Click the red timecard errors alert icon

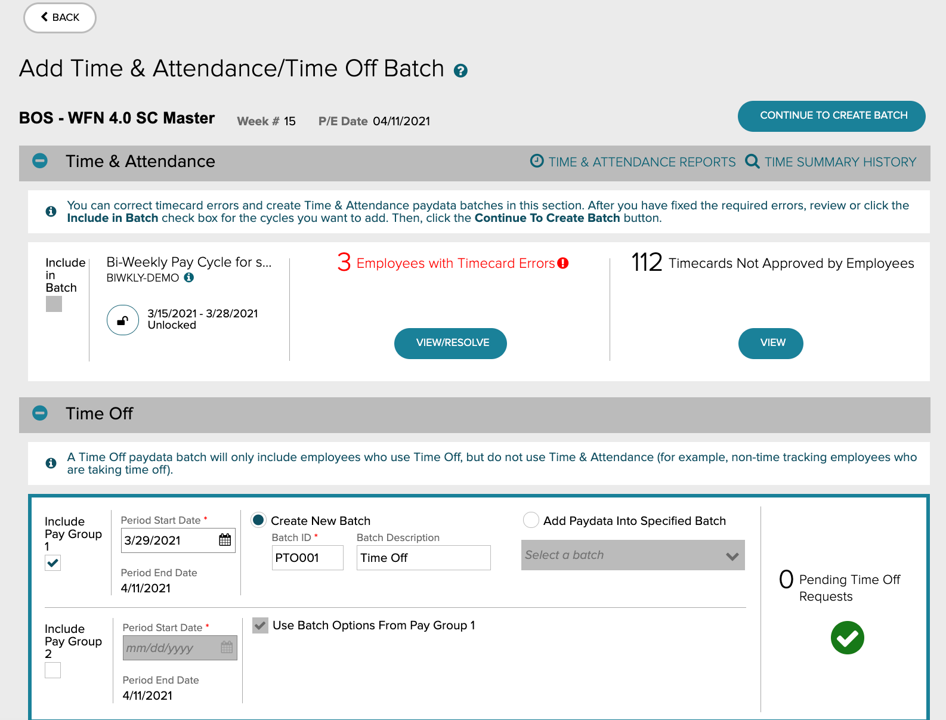click(x=563, y=263)
